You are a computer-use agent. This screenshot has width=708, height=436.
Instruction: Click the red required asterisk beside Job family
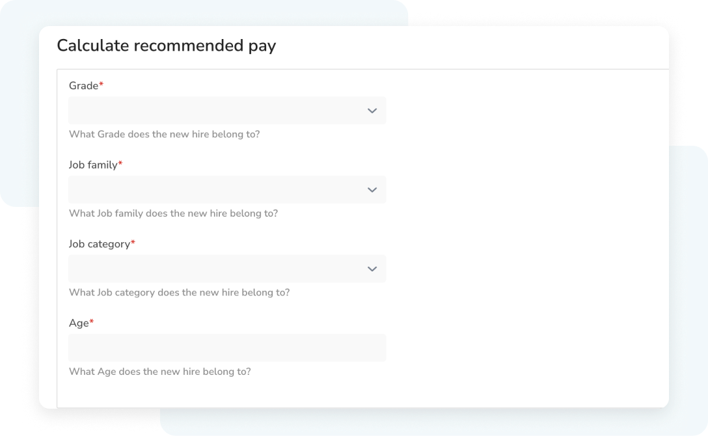pyautogui.click(x=120, y=163)
